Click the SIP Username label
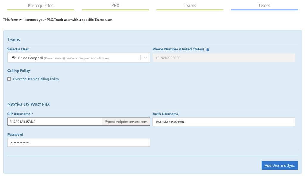 pyautogui.click(x=20, y=114)
